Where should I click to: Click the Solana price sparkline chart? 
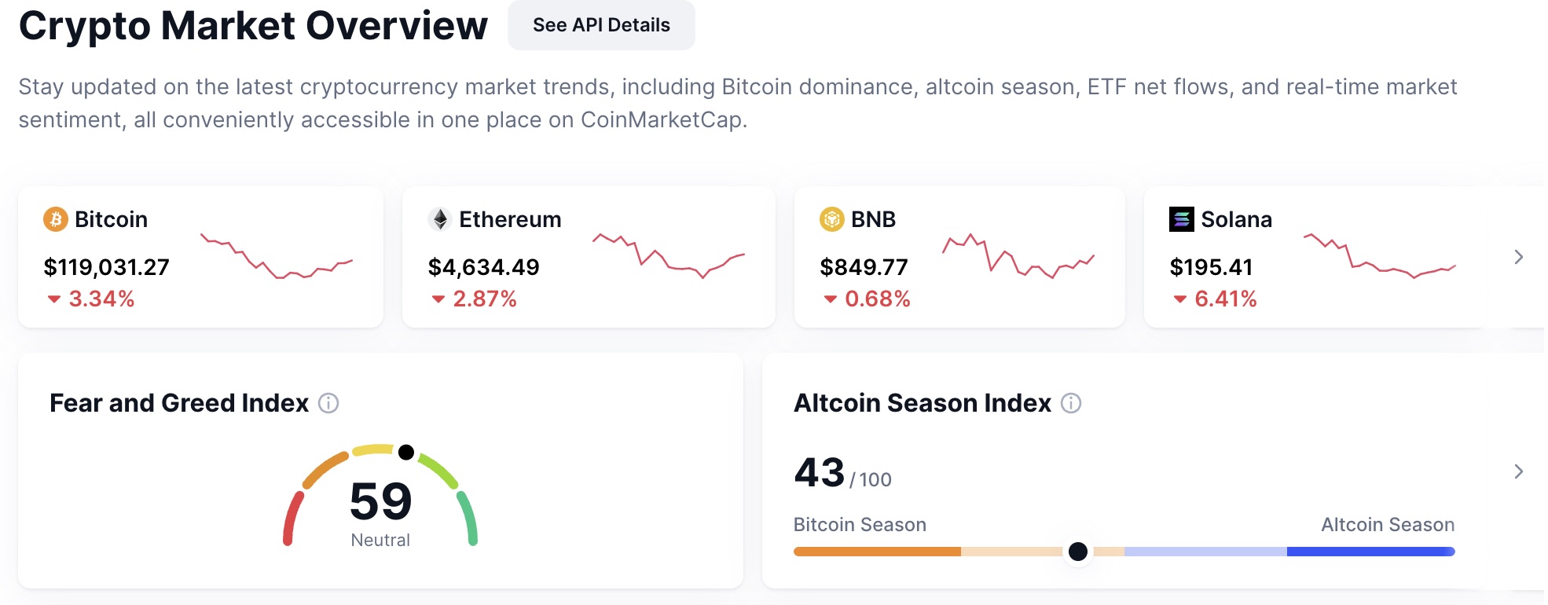click(1379, 256)
